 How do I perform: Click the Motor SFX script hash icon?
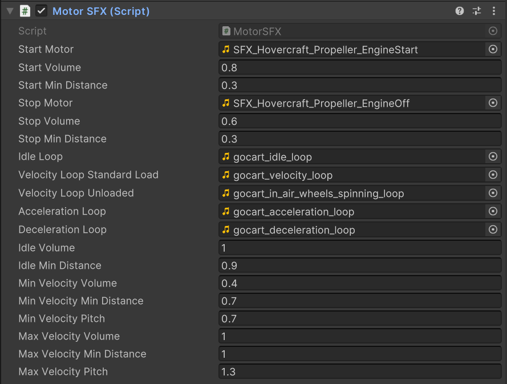25,11
